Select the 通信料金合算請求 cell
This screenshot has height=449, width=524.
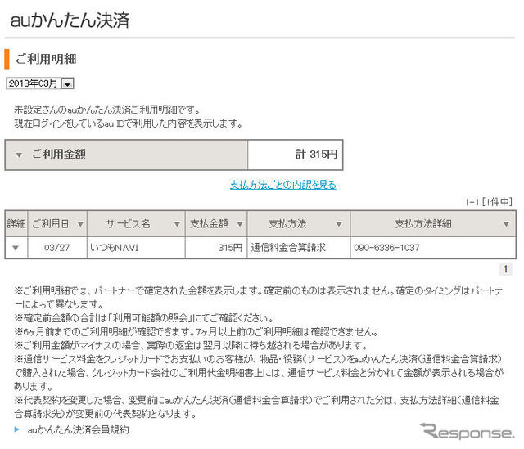(x=298, y=248)
